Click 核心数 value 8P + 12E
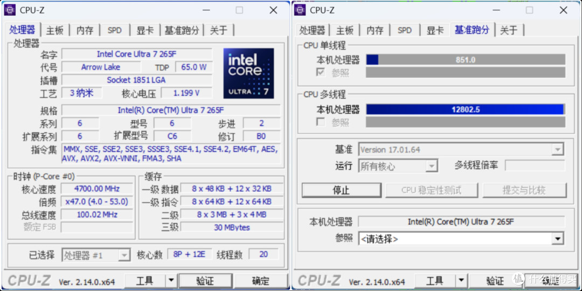The image size is (582, 291). pos(190,254)
